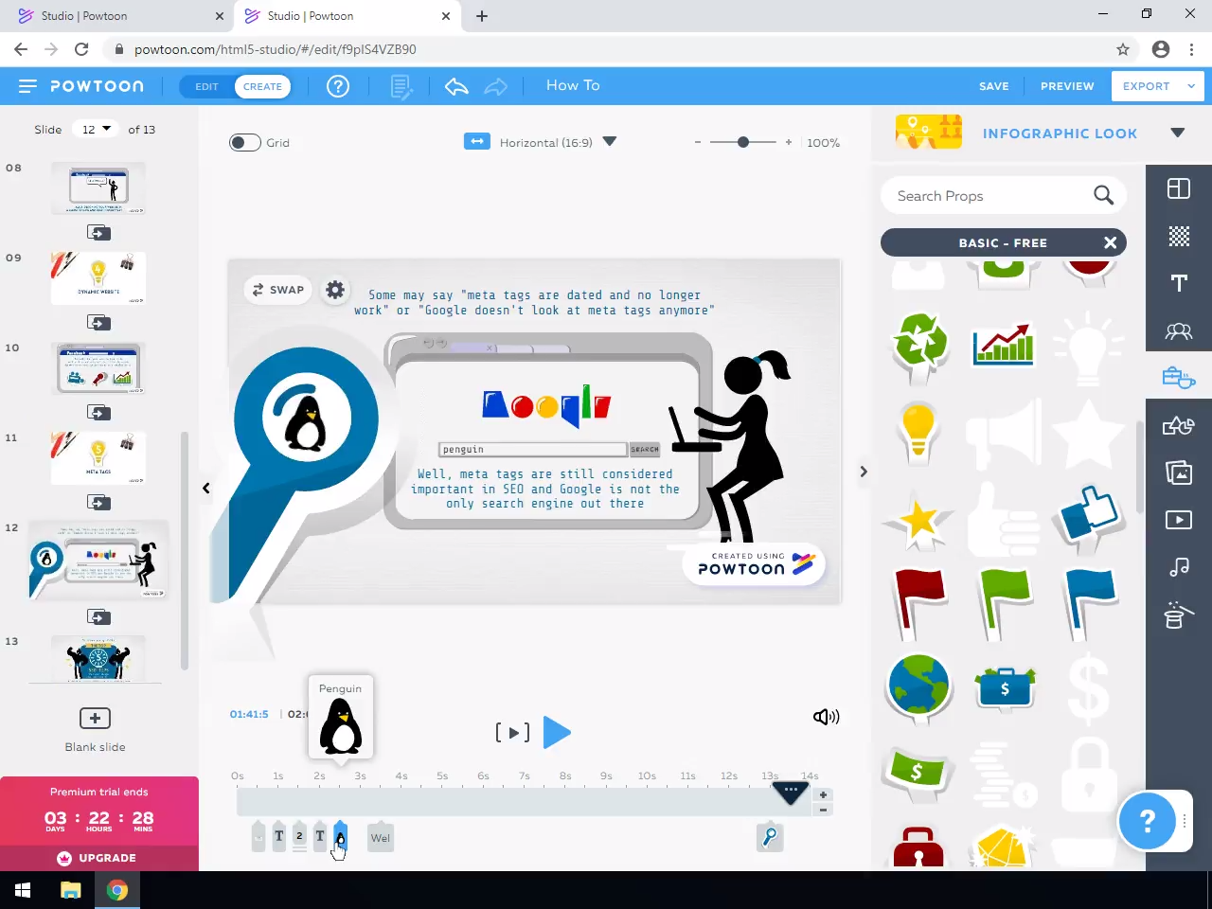Click the SAVE button
This screenshot has width=1212, height=909.
994,86
